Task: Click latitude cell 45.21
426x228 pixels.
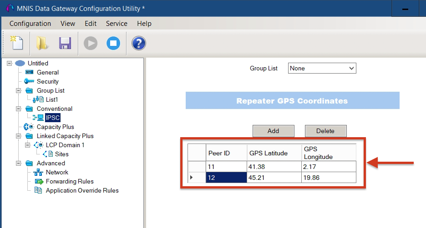Action: click(274, 178)
